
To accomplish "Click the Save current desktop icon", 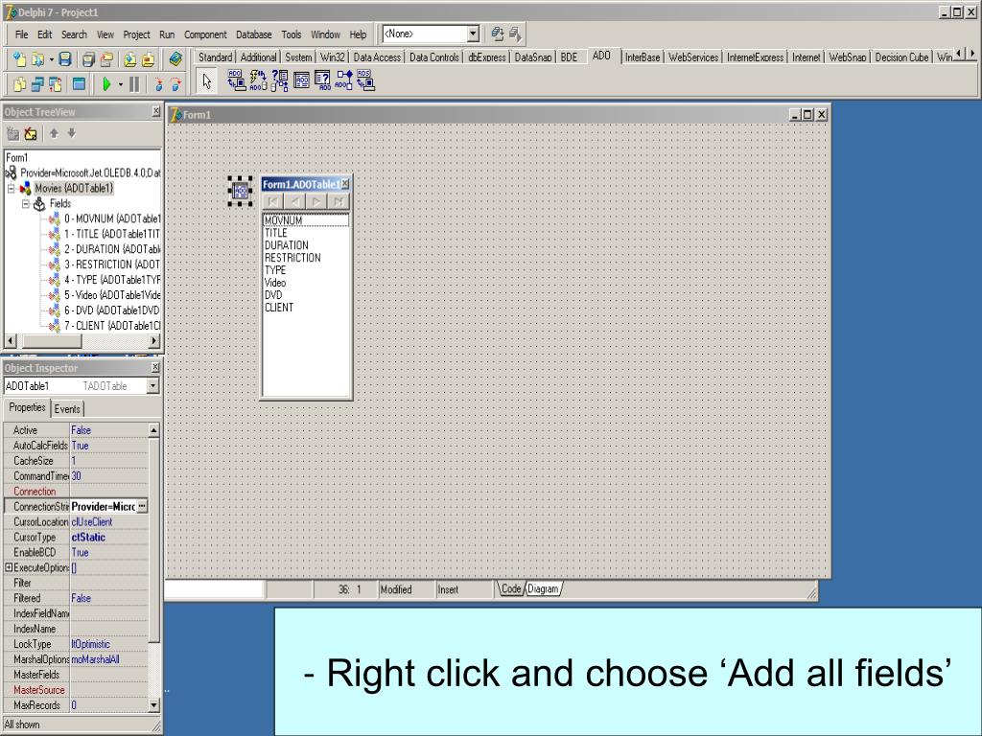I will pyautogui.click(x=498, y=34).
